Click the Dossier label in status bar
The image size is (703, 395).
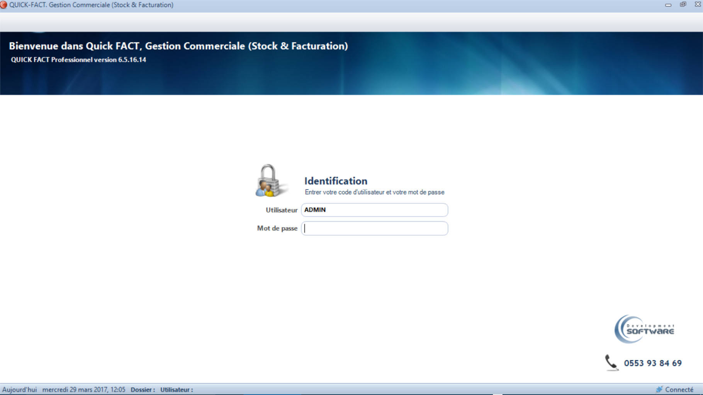tap(143, 390)
